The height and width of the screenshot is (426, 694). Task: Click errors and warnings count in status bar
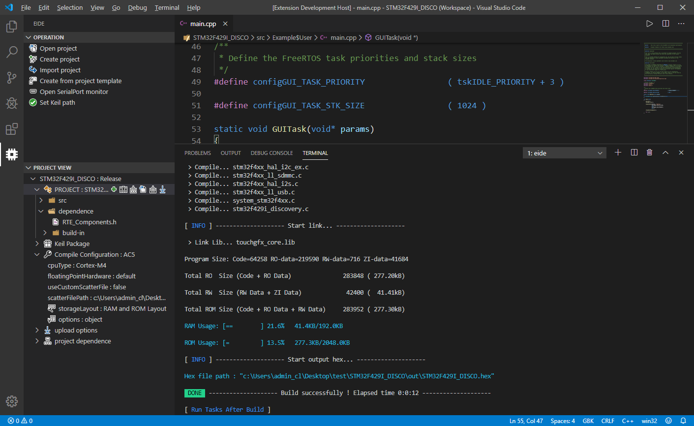[20, 421]
